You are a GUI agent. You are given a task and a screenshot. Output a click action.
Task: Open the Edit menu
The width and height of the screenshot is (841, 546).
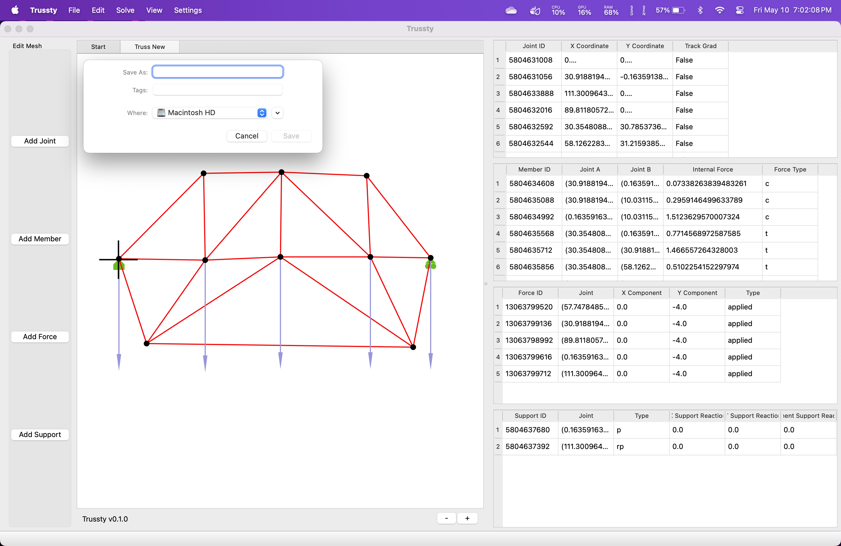pos(98,10)
